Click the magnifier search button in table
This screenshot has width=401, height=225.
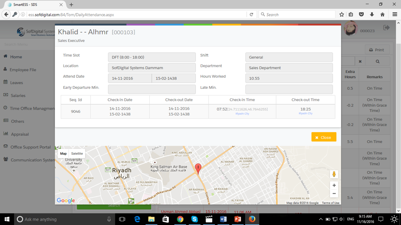pos(378,61)
